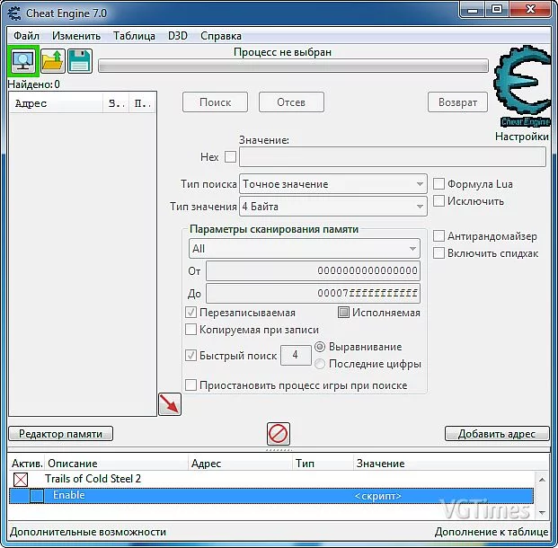Open Дополнение к таблице

coord(492,532)
